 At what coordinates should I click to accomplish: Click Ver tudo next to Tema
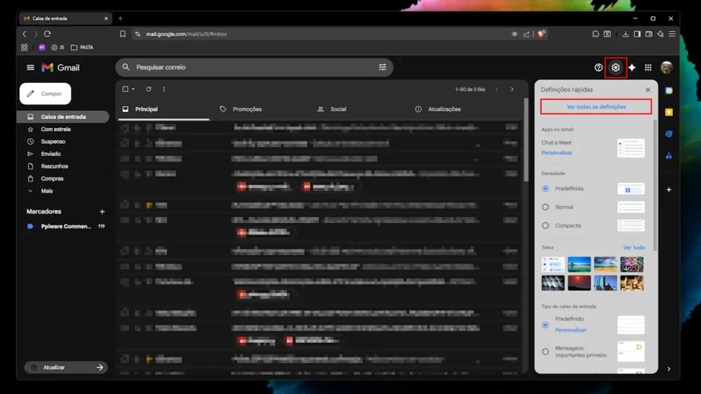[x=634, y=248]
